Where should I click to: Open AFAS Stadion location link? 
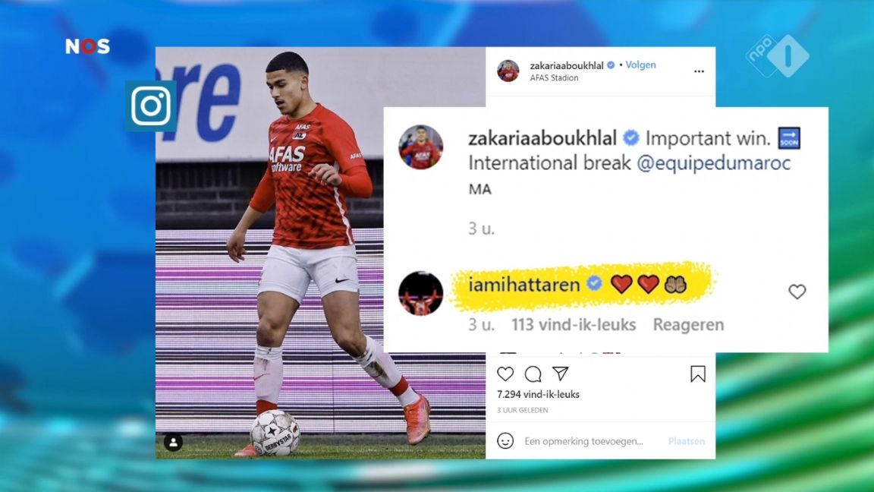pos(554,78)
